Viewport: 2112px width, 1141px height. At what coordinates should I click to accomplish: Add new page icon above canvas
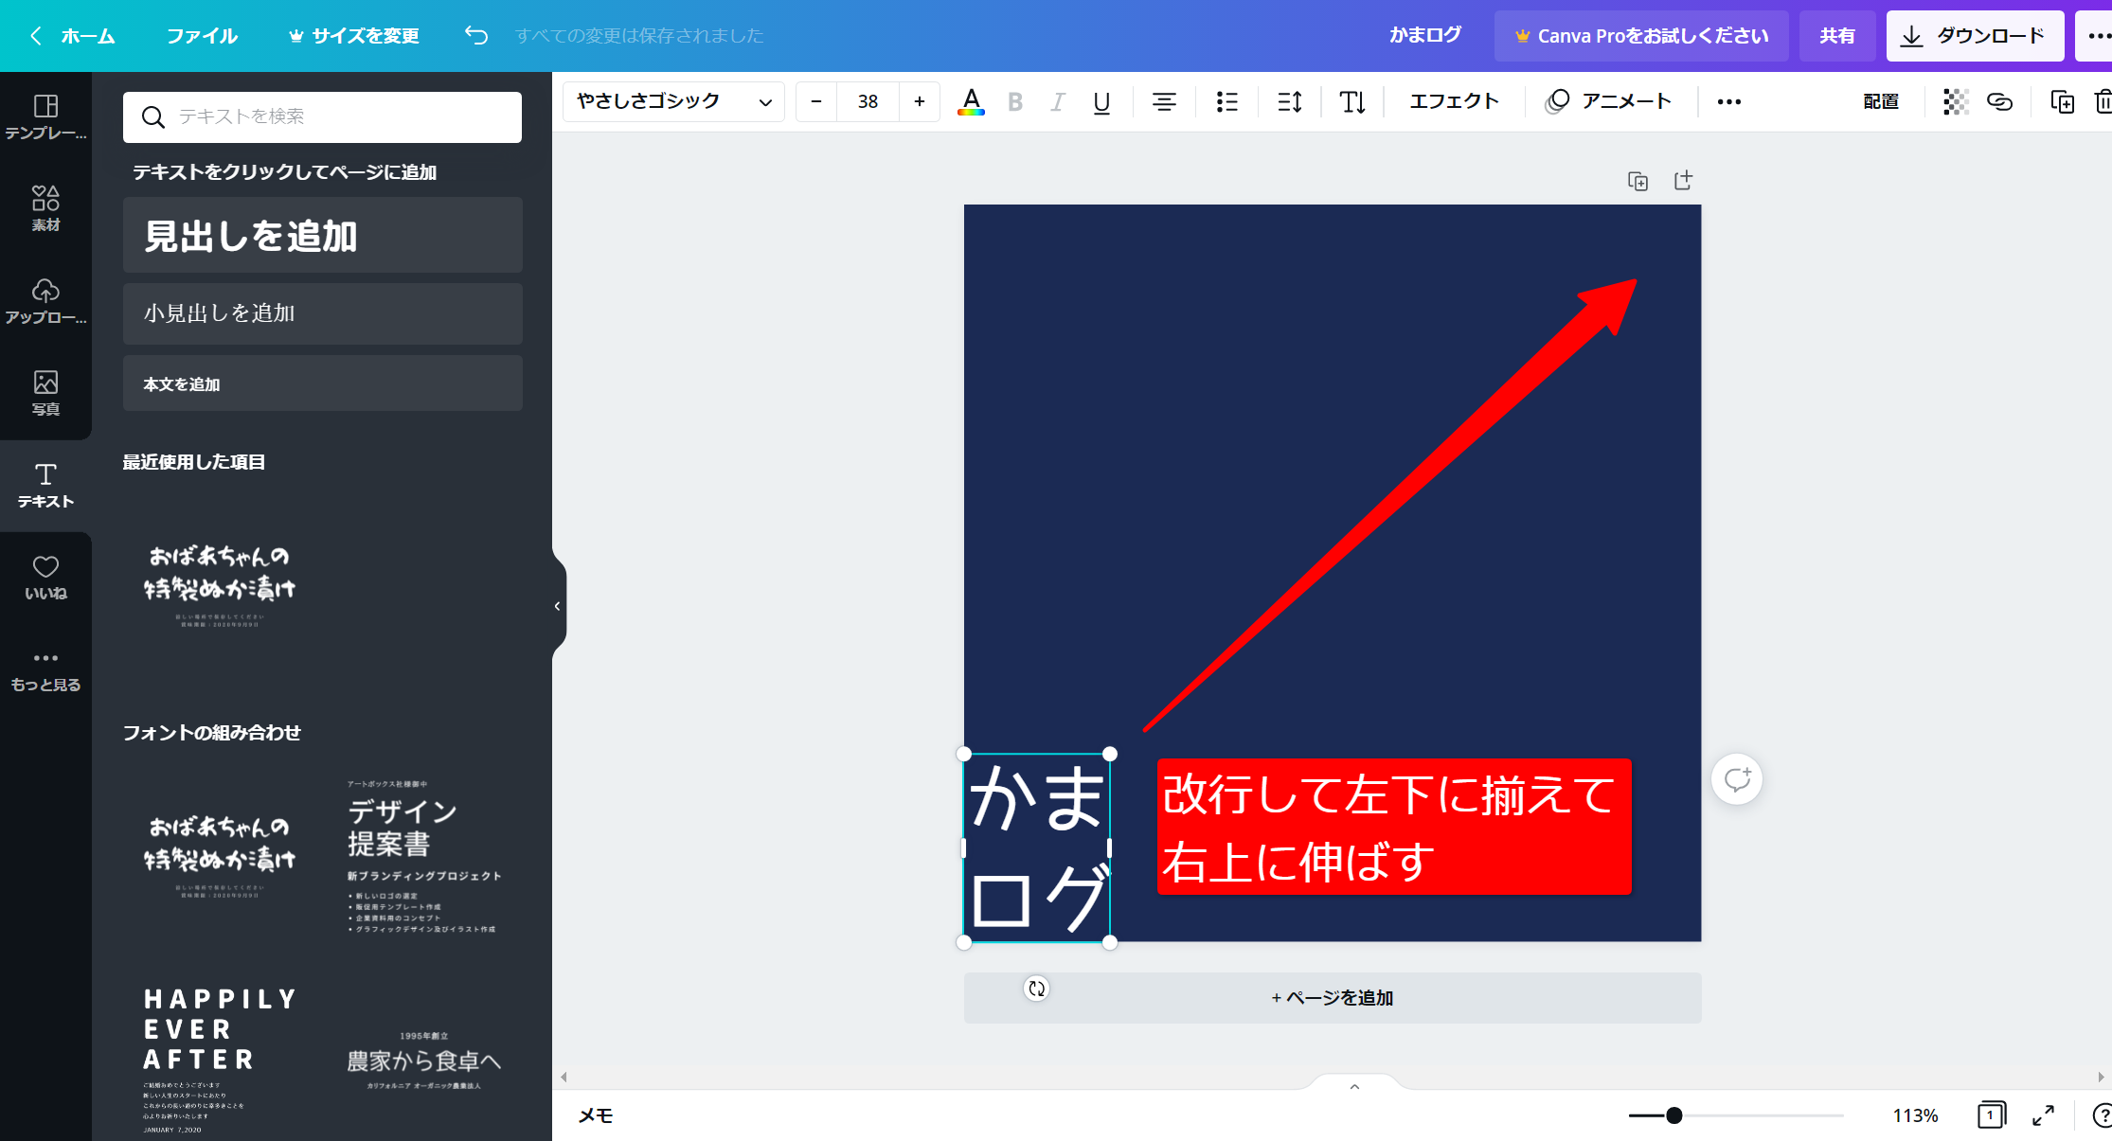tap(1683, 180)
